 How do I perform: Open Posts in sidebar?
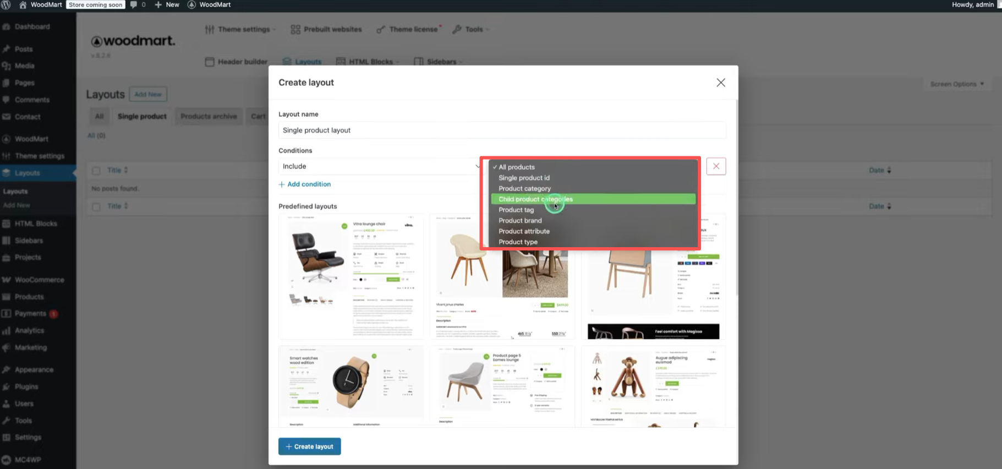click(24, 49)
